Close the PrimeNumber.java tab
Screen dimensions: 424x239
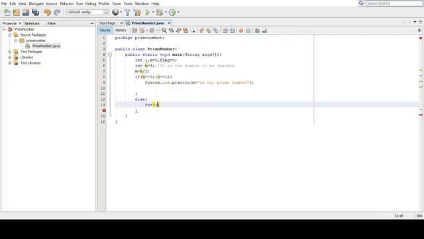[170, 23]
